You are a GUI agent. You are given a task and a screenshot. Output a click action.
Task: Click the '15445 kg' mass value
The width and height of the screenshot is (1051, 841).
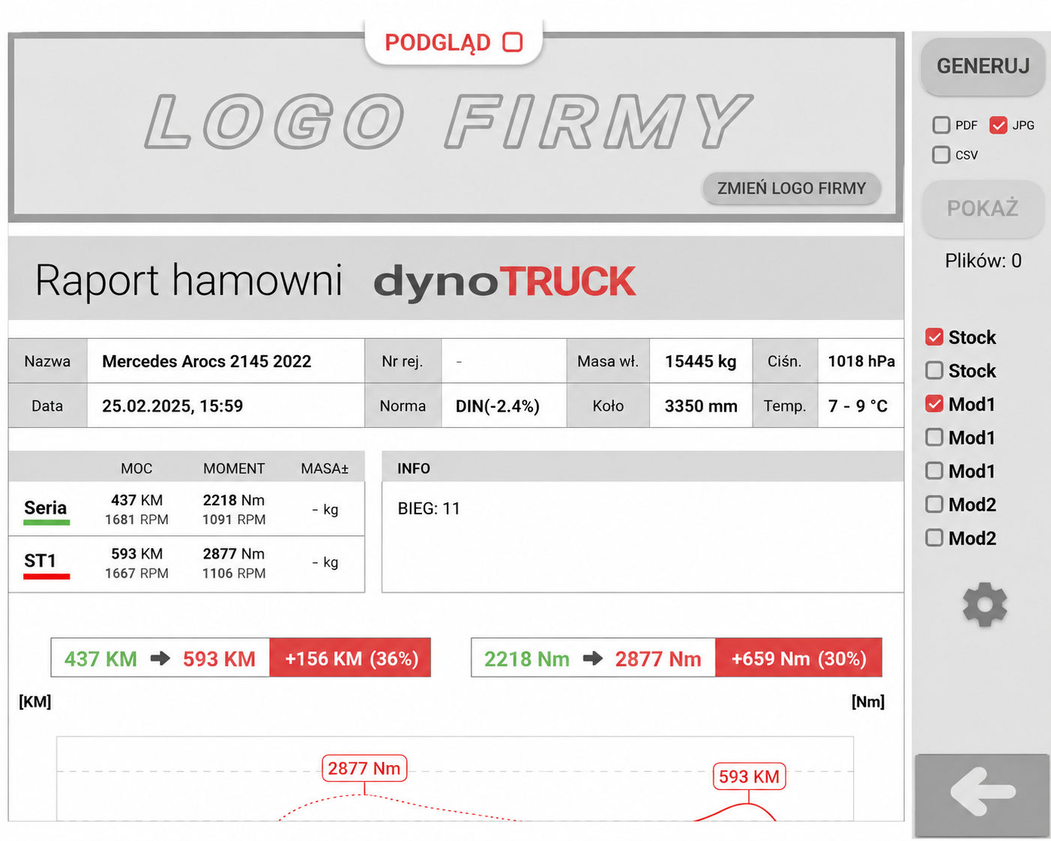(701, 361)
